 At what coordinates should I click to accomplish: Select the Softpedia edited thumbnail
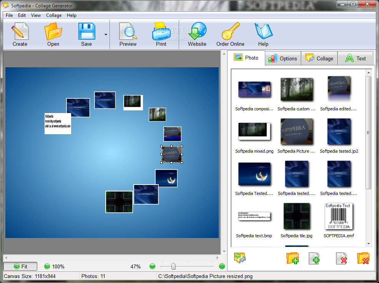(339, 88)
